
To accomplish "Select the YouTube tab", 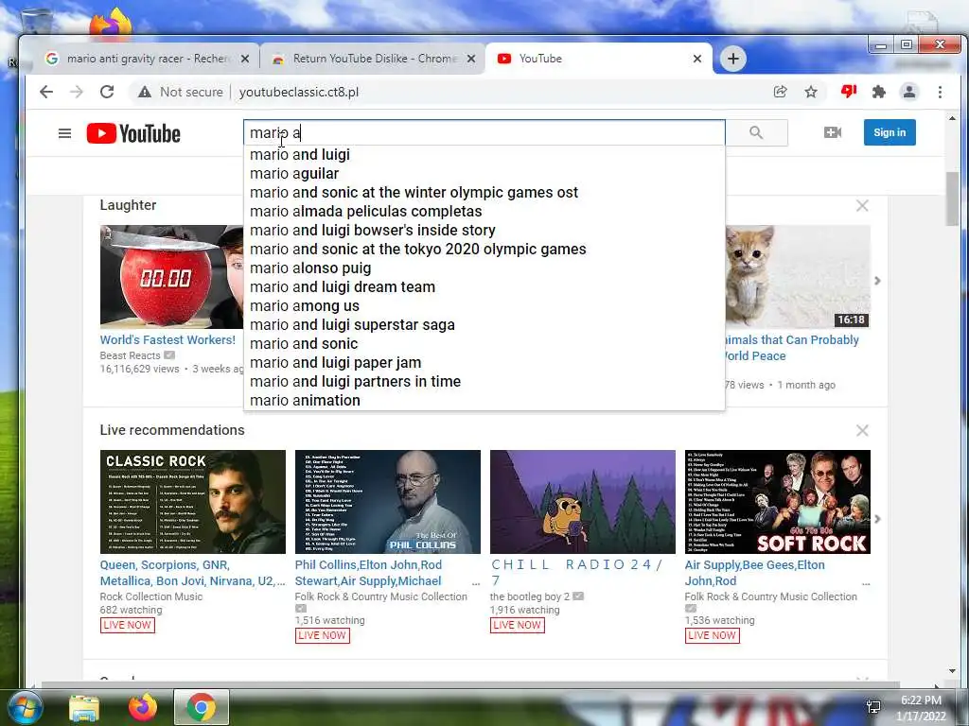I will [x=599, y=59].
